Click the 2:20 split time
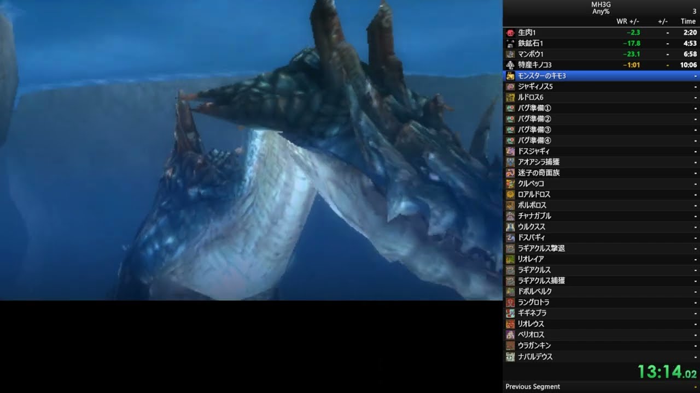Viewport: 700px width, 393px height. pos(690,33)
